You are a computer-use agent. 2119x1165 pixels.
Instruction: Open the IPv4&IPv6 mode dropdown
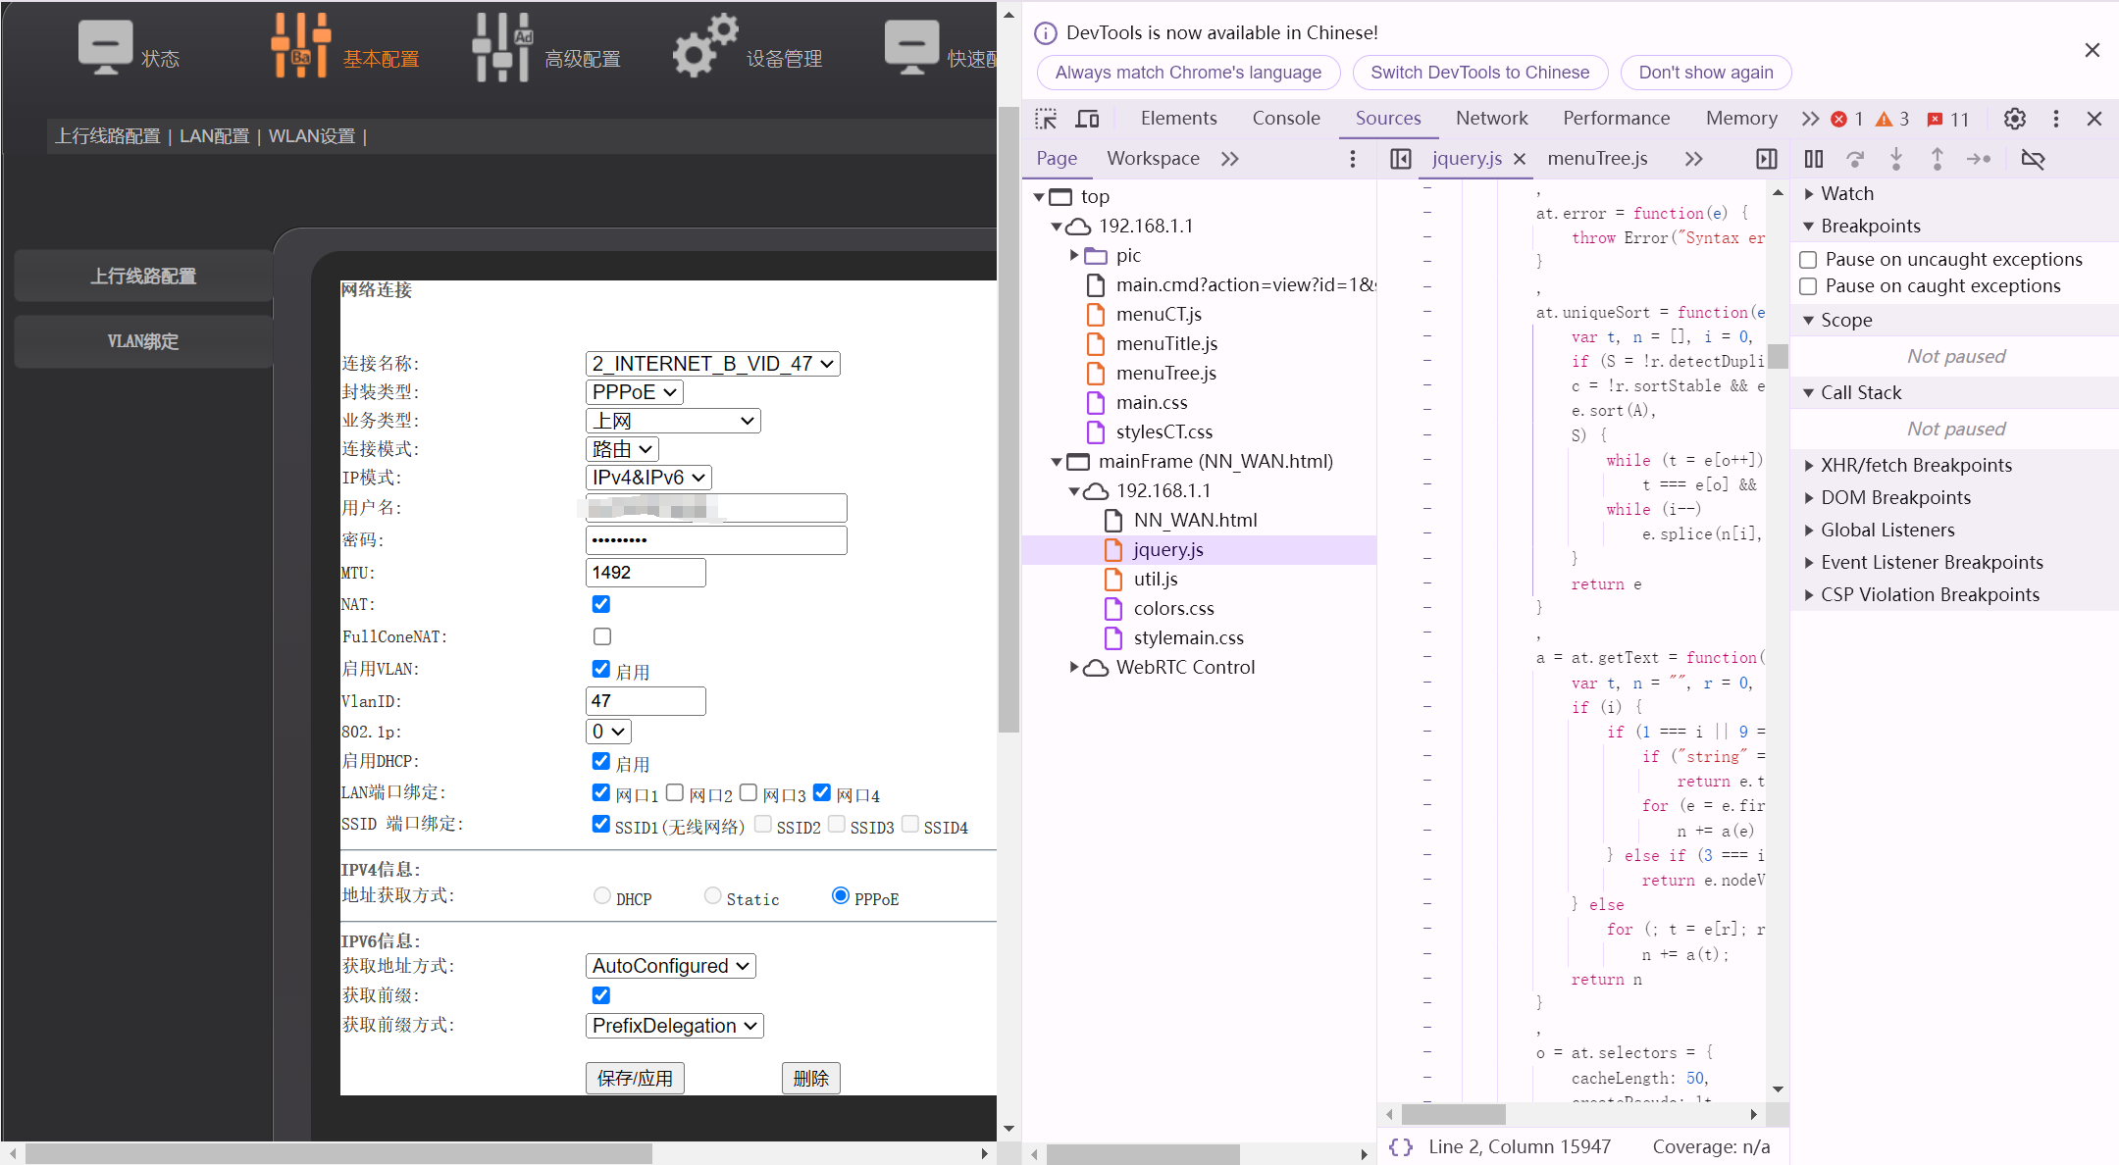tap(647, 478)
